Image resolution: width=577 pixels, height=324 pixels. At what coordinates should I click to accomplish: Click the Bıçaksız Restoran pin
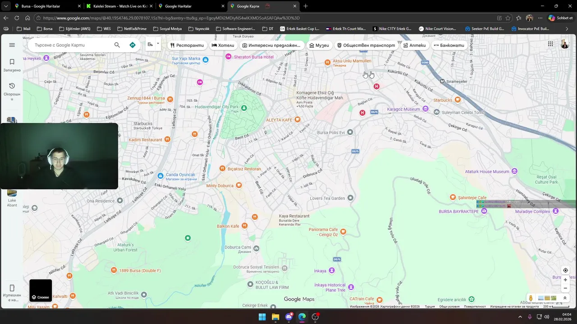(x=222, y=168)
